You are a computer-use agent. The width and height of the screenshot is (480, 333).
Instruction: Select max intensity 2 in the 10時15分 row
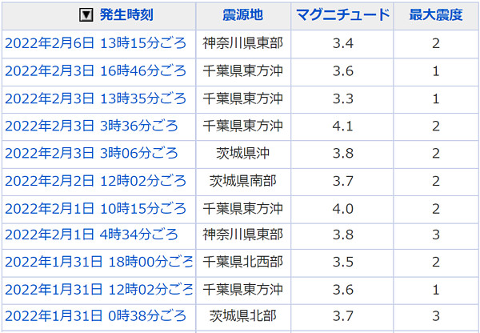coord(436,209)
